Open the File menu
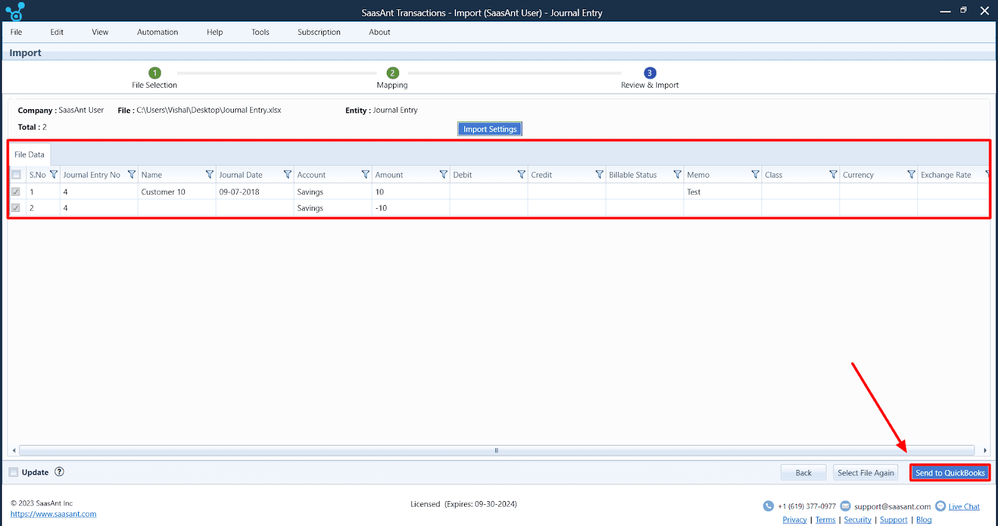Screen dimensions: 998x526 [16, 32]
